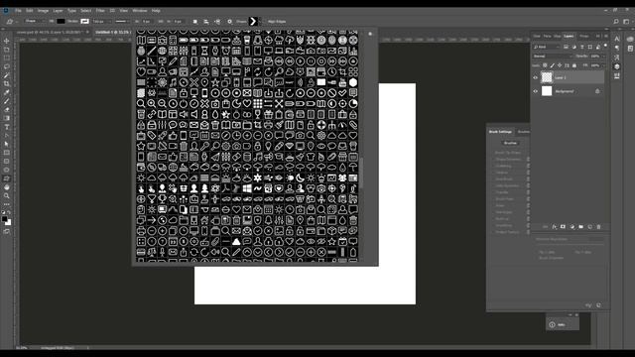The height and width of the screenshot is (357, 635).
Task: Toggle the Align Edges checkbox
Action: (265, 22)
